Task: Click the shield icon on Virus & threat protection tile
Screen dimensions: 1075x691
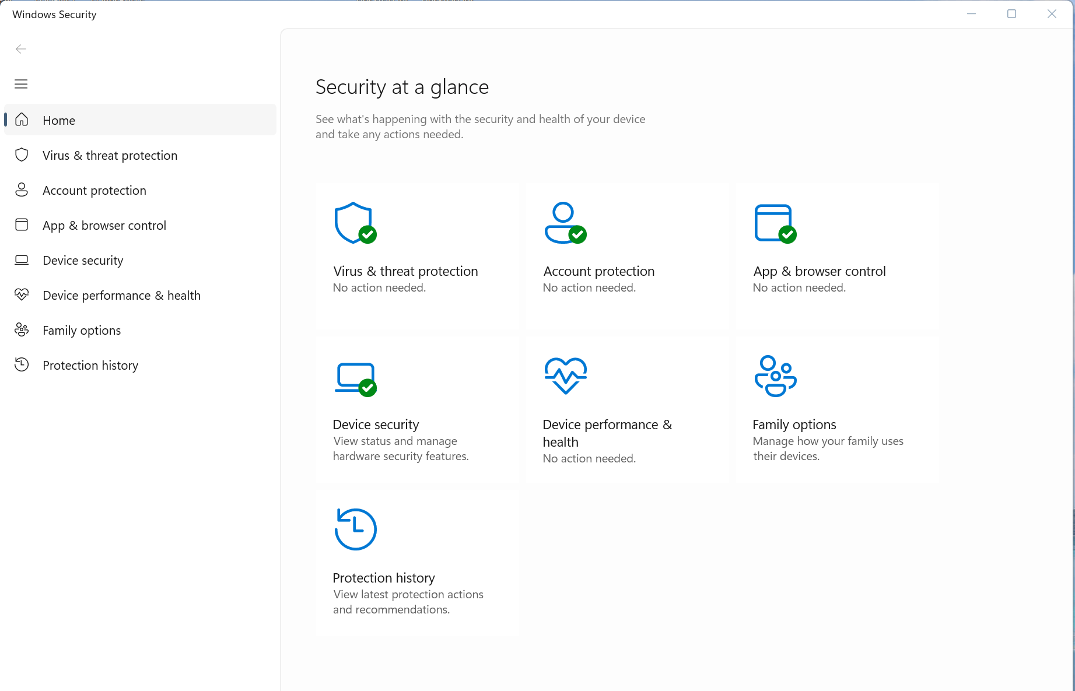Action: tap(353, 222)
